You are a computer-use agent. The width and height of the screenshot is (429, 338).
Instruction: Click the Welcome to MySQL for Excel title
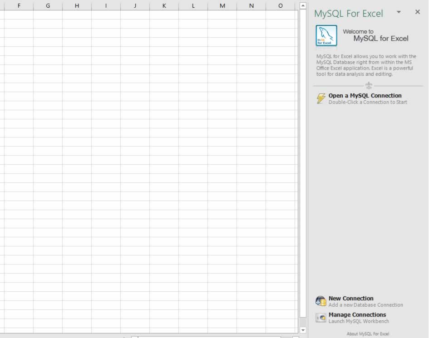pyautogui.click(x=375, y=35)
